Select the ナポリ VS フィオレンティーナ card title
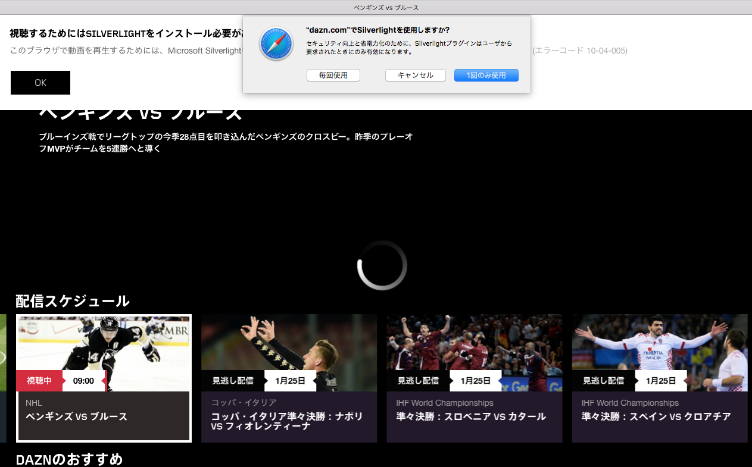The image size is (752, 467). [287, 421]
